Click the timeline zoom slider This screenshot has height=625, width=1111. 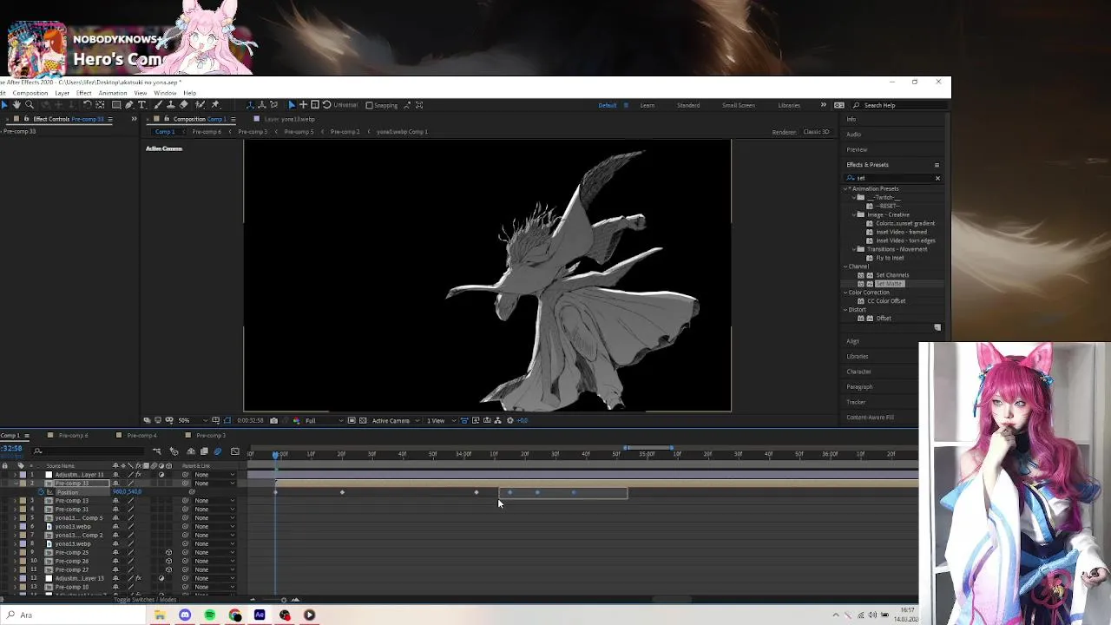click(284, 600)
